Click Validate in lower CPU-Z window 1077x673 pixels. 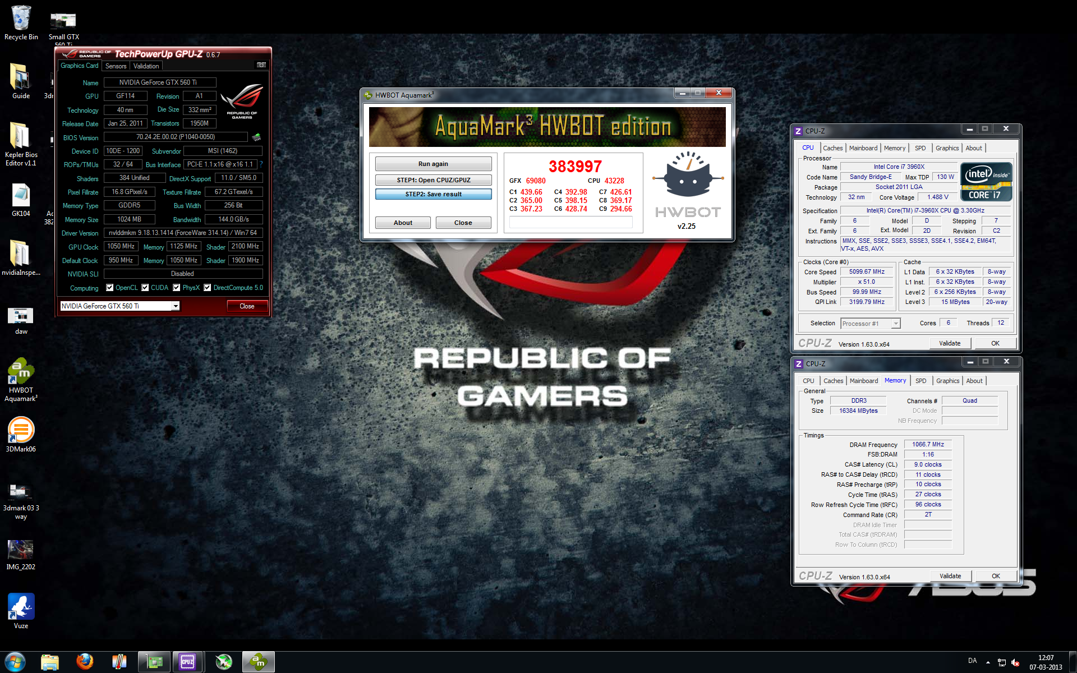950,576
